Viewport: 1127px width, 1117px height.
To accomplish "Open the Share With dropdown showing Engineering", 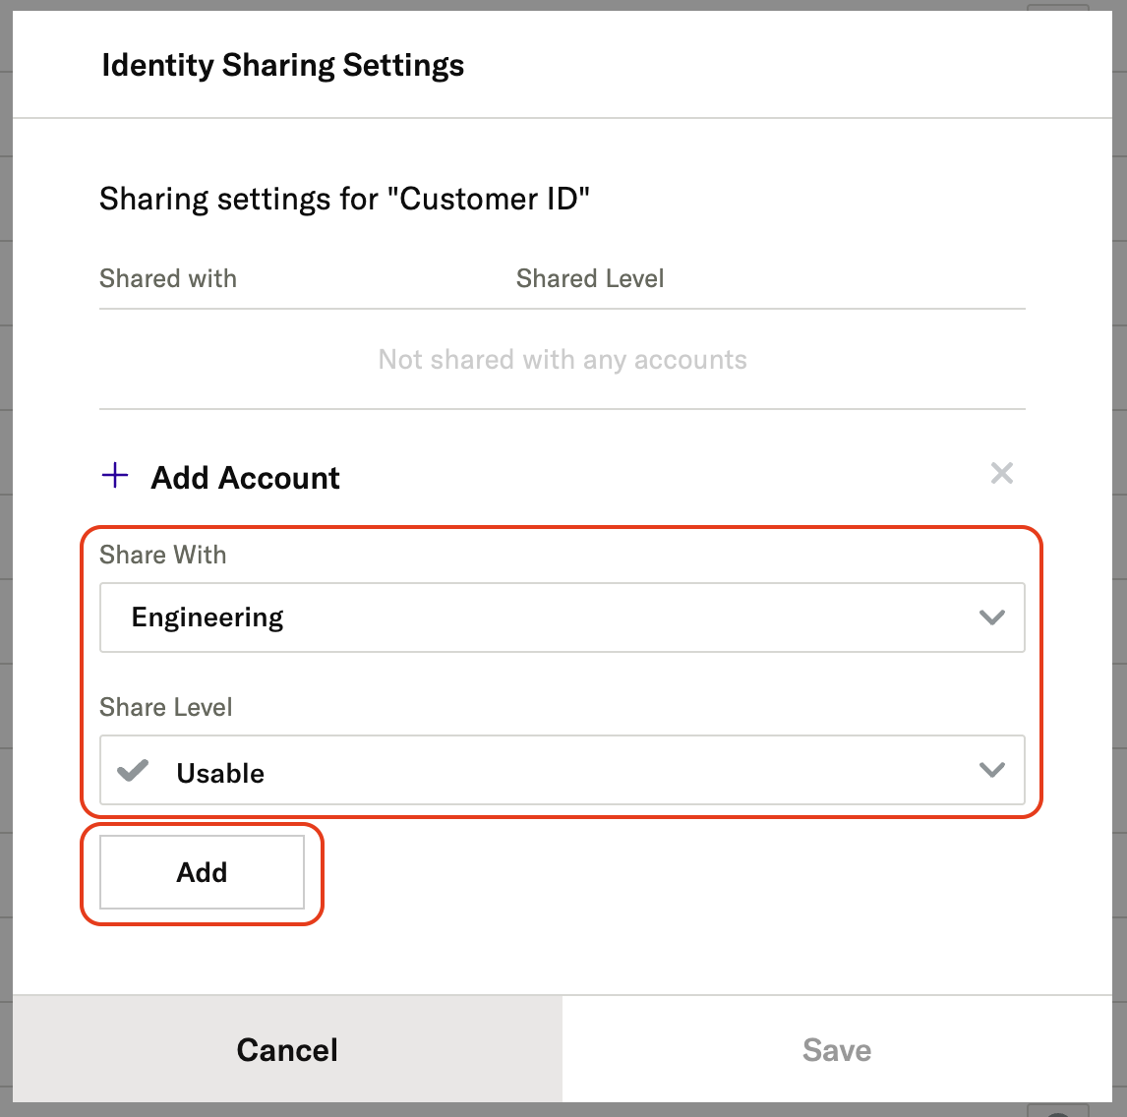I will (x=562, y=617).
